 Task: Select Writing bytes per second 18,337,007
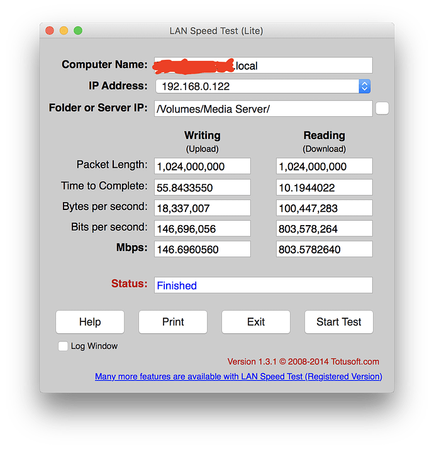point(203,208)
